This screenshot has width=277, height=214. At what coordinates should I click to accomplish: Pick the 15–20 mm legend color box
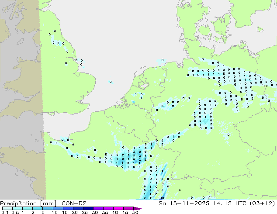coord(68,208)
